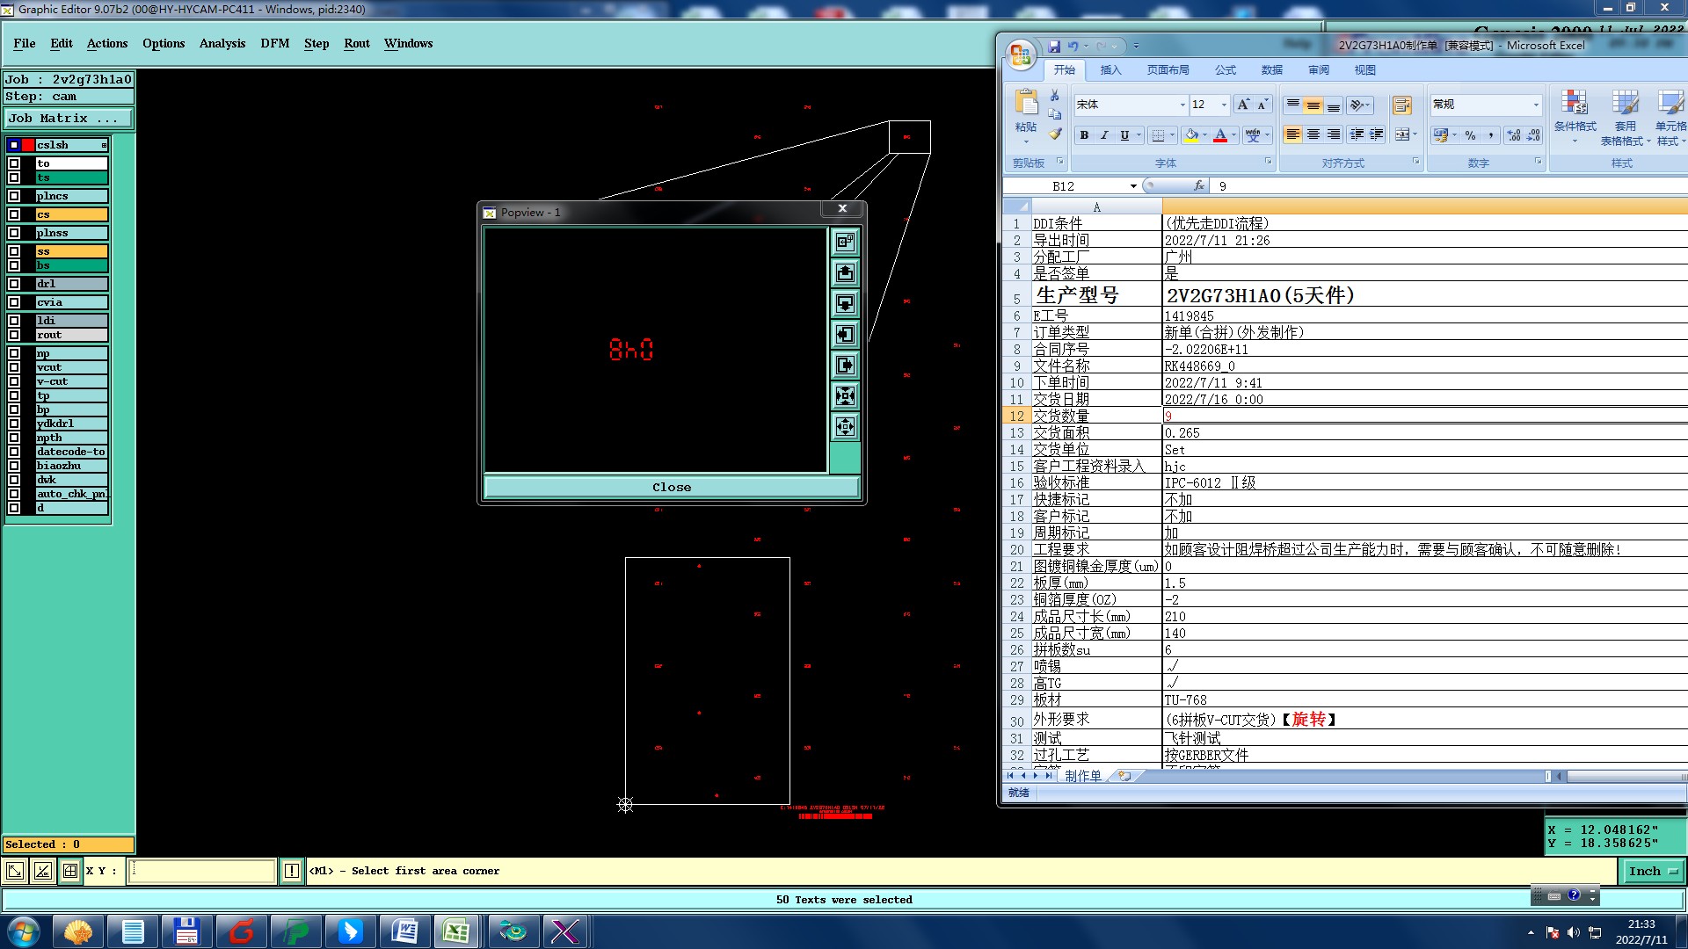The image size is (1688, 949).
Task: Click the X Y coordinate input field
Action: click(x=202, y=871)
